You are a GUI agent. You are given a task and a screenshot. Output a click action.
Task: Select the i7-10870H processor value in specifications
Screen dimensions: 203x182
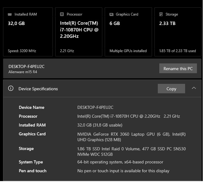[129, 116]
